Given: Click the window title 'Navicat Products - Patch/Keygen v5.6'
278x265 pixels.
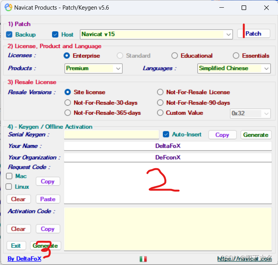Looking at the screenshot, I should click(61, 8).
